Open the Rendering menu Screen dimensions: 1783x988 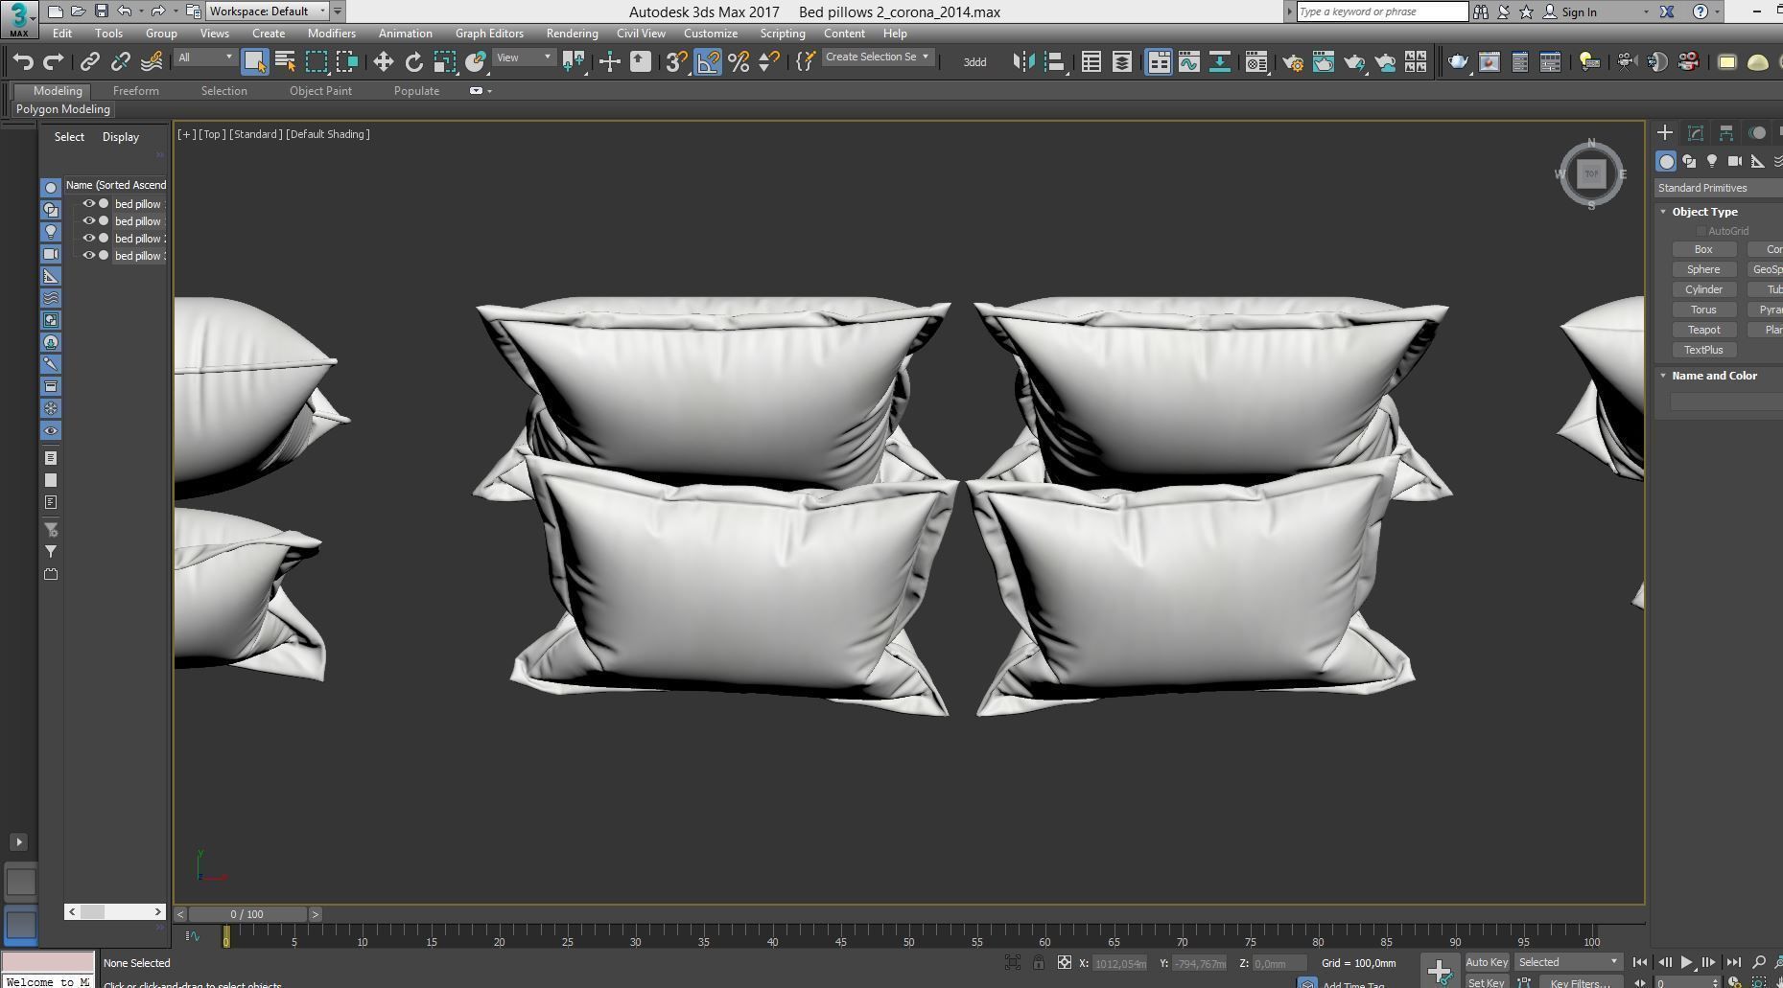[572, 34]
